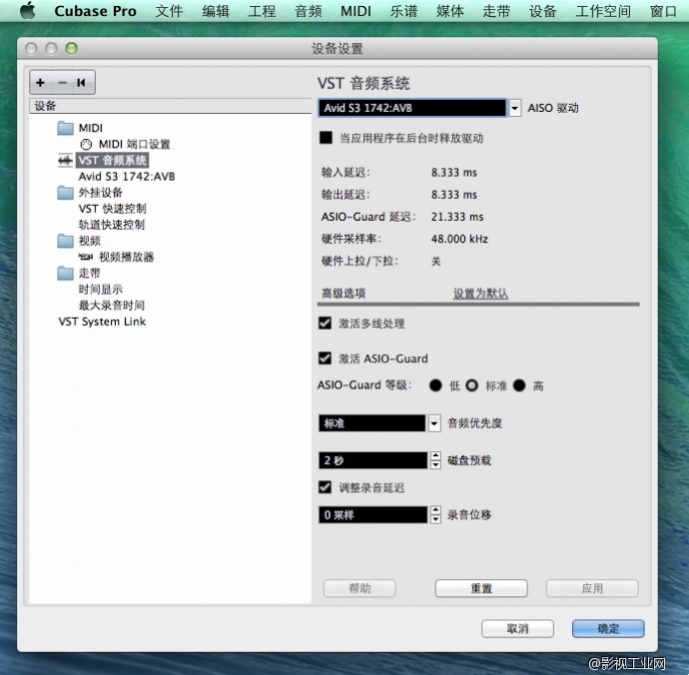
Task: Open the 编辑 menu
Action: coord(216,11)
